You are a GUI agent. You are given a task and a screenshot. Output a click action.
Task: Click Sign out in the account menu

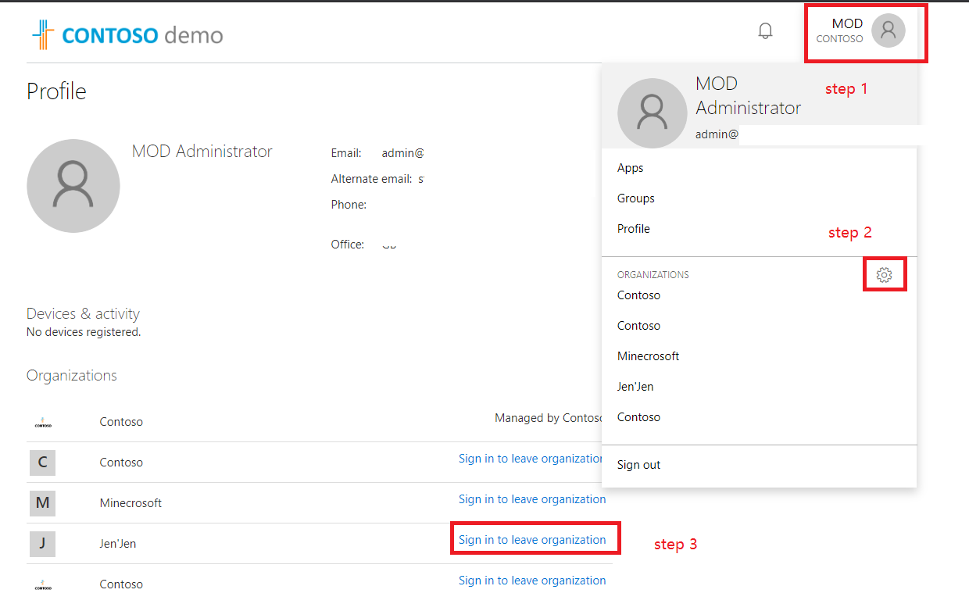pyautogui.click(x=638, y=465)
